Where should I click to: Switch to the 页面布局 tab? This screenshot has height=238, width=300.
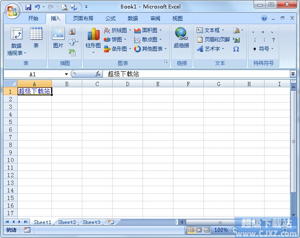[x=83, y=19]
